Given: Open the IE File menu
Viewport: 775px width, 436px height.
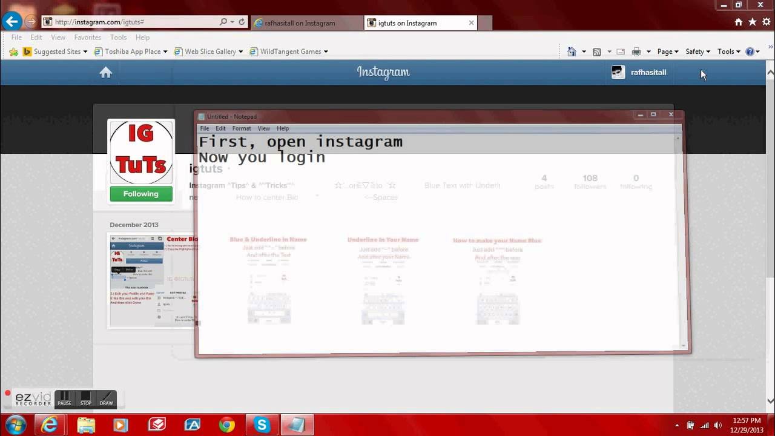Looking at the screenshot, I should pyautogui.click(x=17, y=38).
